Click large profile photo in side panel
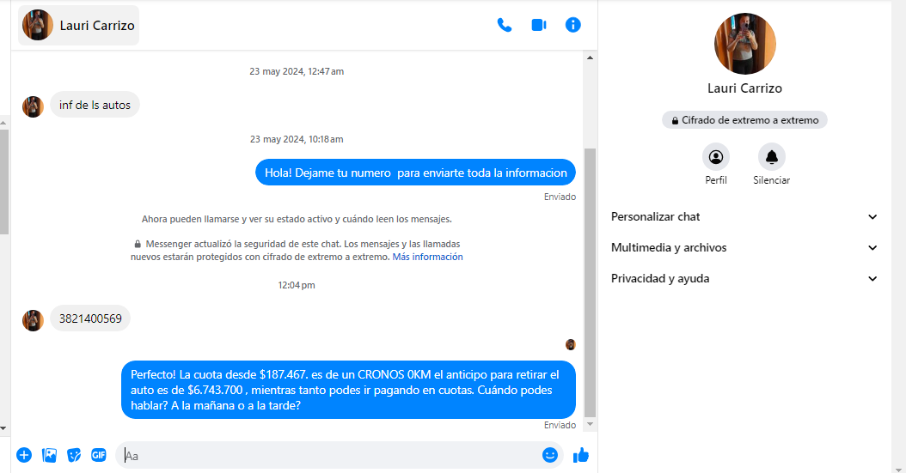Image resolution: width=906 pixels, height=473 pixels. (745, 44)
